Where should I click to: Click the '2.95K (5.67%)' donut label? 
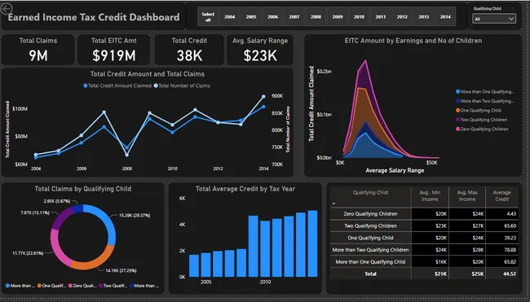(57, 201)
